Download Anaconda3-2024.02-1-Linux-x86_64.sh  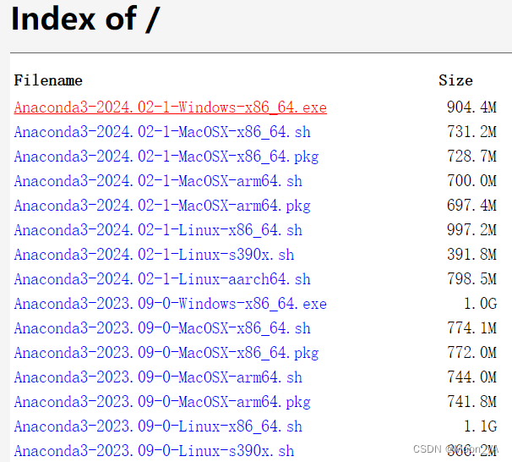tap(158, 230)
